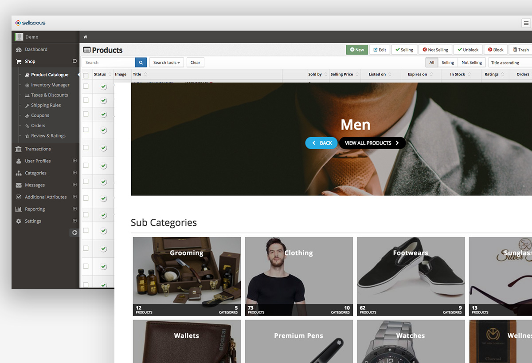532x363 pixels.
Task: Select the Not Selling filter beside the sort dropdown
Action: point(472,63)
